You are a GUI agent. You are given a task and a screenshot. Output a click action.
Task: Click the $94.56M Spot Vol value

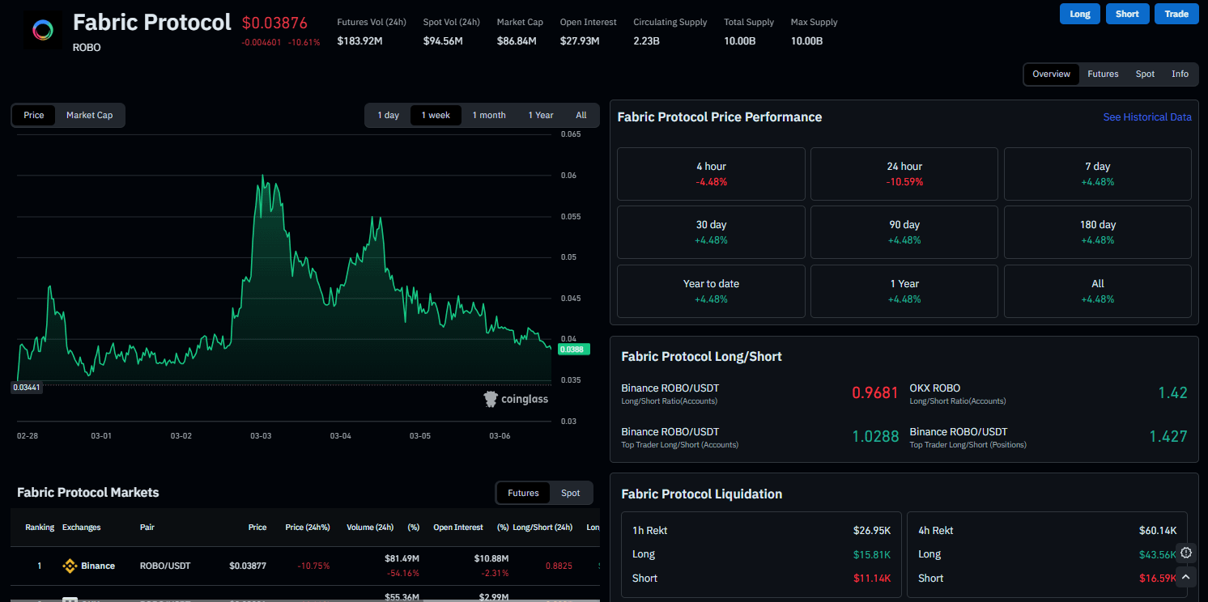point(444,41)
